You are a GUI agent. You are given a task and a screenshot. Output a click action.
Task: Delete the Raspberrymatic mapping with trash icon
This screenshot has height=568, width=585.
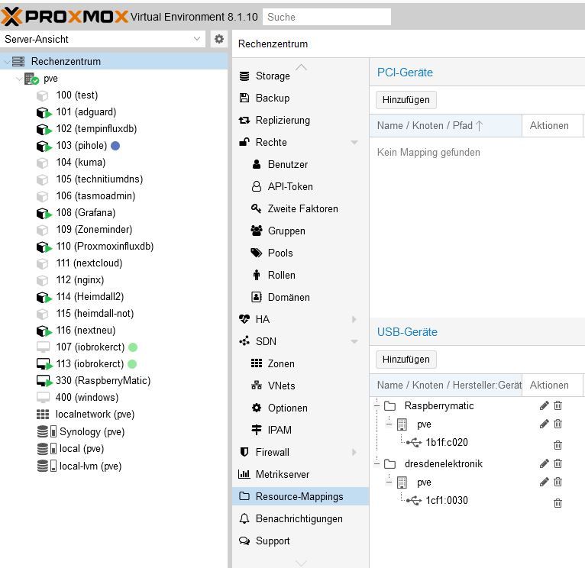click(x=558, y=405)
